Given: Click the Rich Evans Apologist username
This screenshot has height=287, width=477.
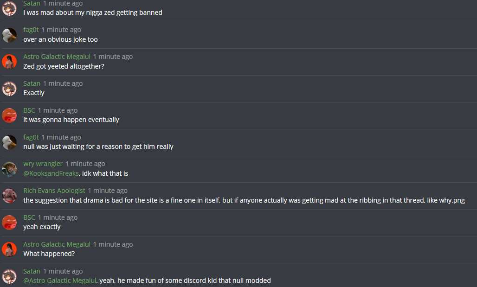Looking at the screenshot, I should pyautogui.click(x=54, y=191).
